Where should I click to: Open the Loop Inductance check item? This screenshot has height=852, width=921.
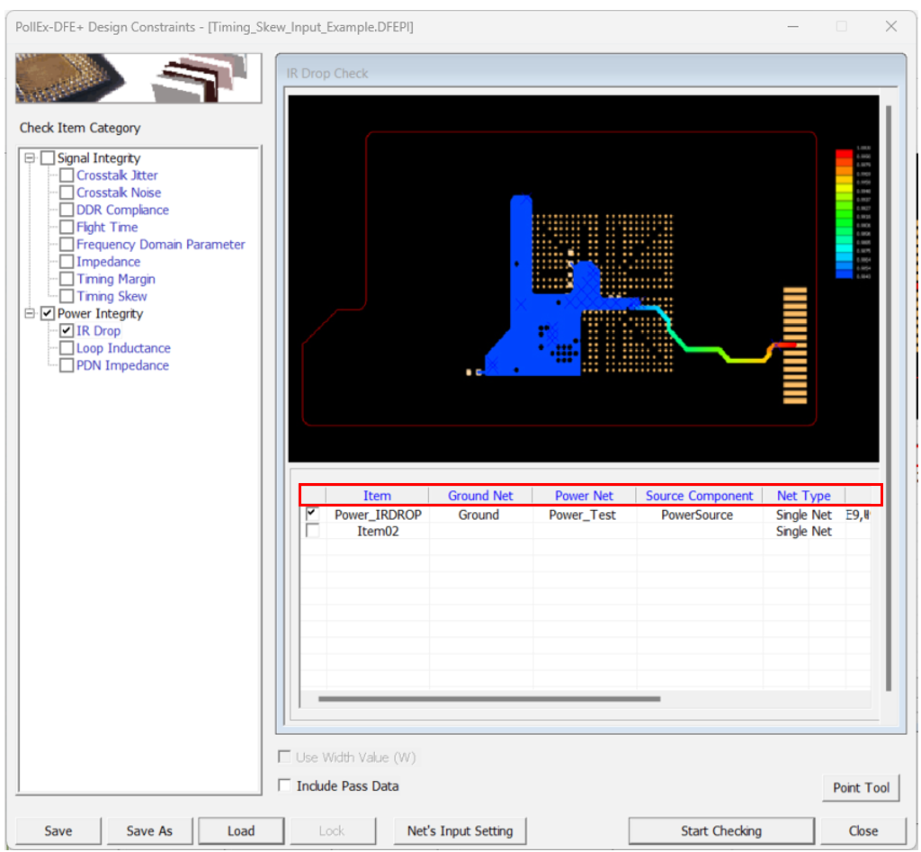(x=123, y=348)
